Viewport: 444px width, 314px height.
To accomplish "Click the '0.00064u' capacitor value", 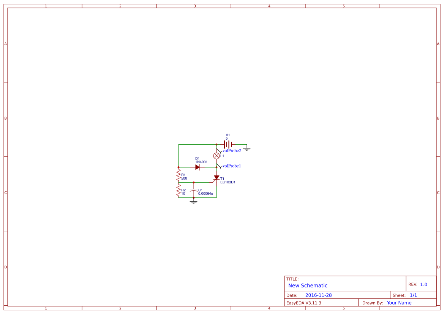I will point(205,194).
